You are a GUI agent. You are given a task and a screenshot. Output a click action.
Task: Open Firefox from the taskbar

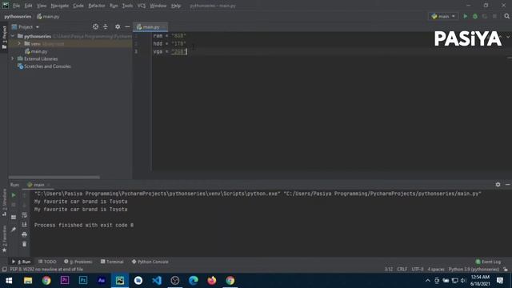(211, 281)
